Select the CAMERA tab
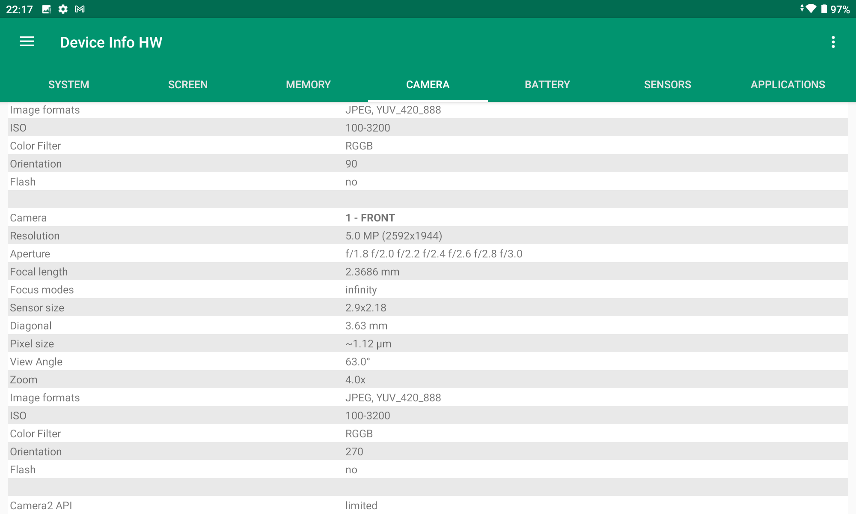The height and width of the screenshot is (514, 856). coord(428,84)
